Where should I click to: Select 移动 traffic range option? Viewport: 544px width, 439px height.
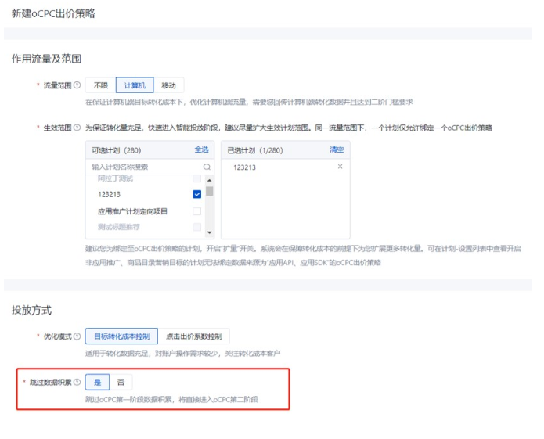tap(168, 85)
